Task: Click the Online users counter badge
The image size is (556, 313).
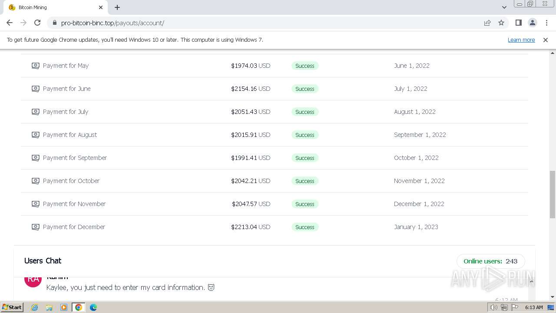Action: coord(490,261)
